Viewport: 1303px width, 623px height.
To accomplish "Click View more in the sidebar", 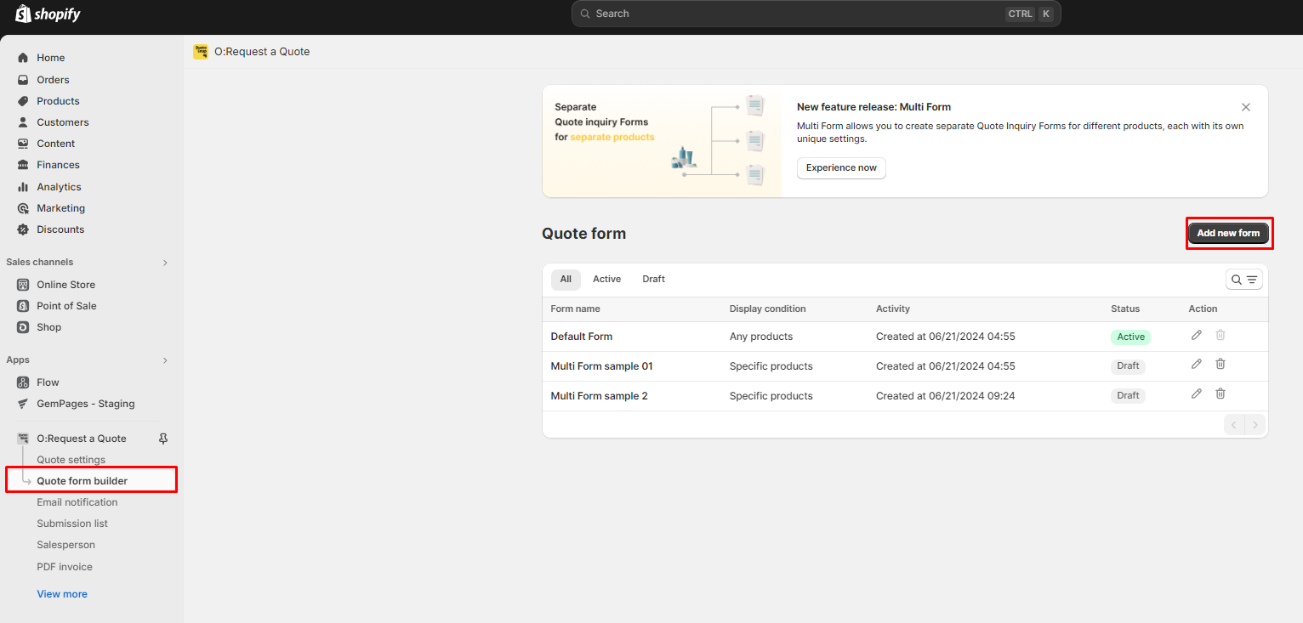I will click(62, 593).
